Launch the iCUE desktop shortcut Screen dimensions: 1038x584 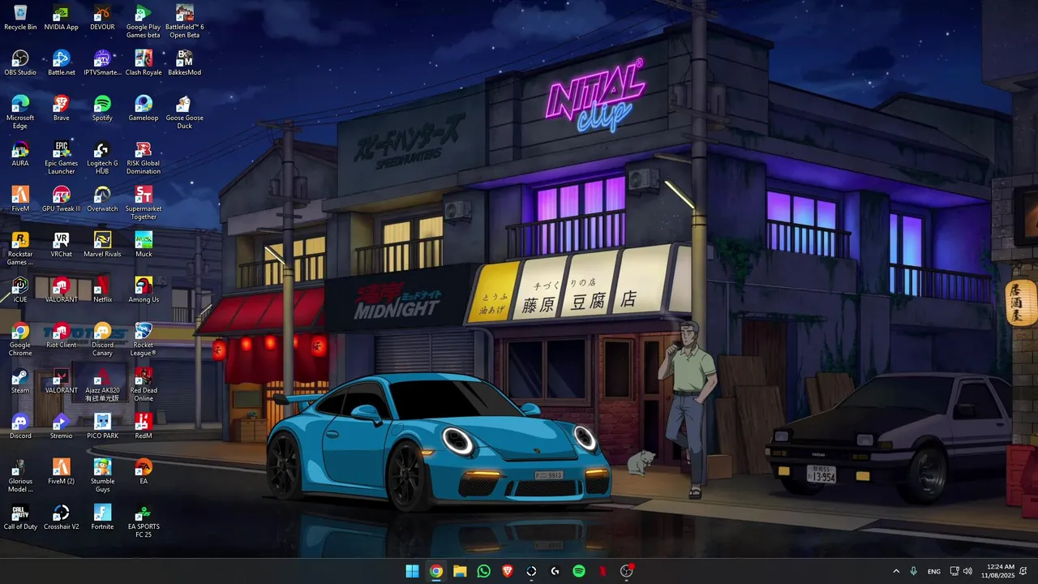click(x=20, y=290)
